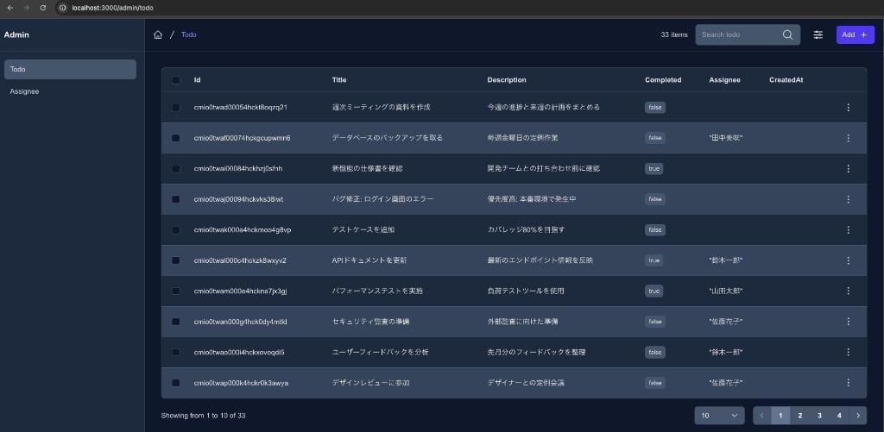The height and width of the screenshot is (432, 884).
Task: Check the テストケースを追加 row checkbox
Action: [x=176, y=230]
